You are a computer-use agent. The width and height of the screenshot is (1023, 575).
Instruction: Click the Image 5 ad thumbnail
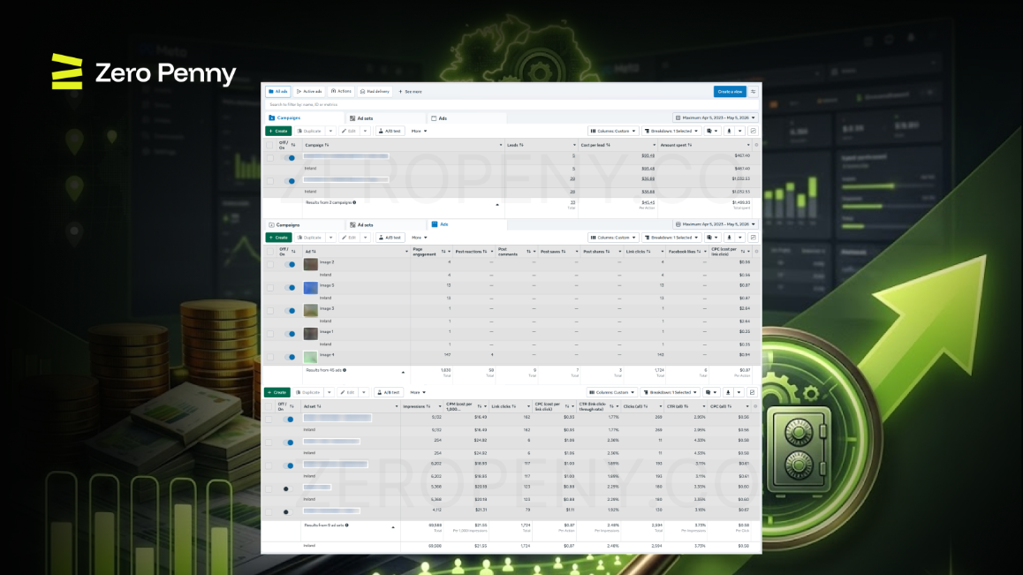pyautogui.click(x=311, y=287)
